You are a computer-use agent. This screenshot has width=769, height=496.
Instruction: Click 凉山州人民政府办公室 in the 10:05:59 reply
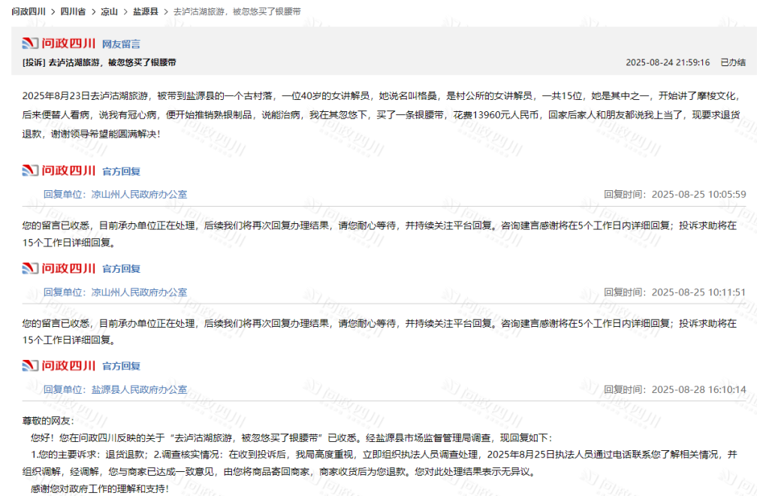[x=139, y=194]
